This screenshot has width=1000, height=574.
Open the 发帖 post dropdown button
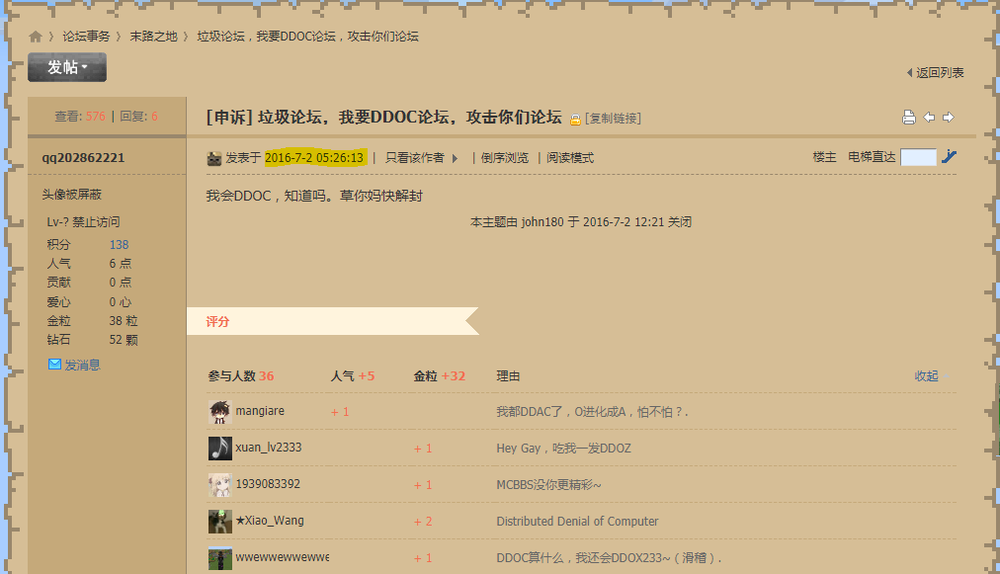tap(67, 67)
